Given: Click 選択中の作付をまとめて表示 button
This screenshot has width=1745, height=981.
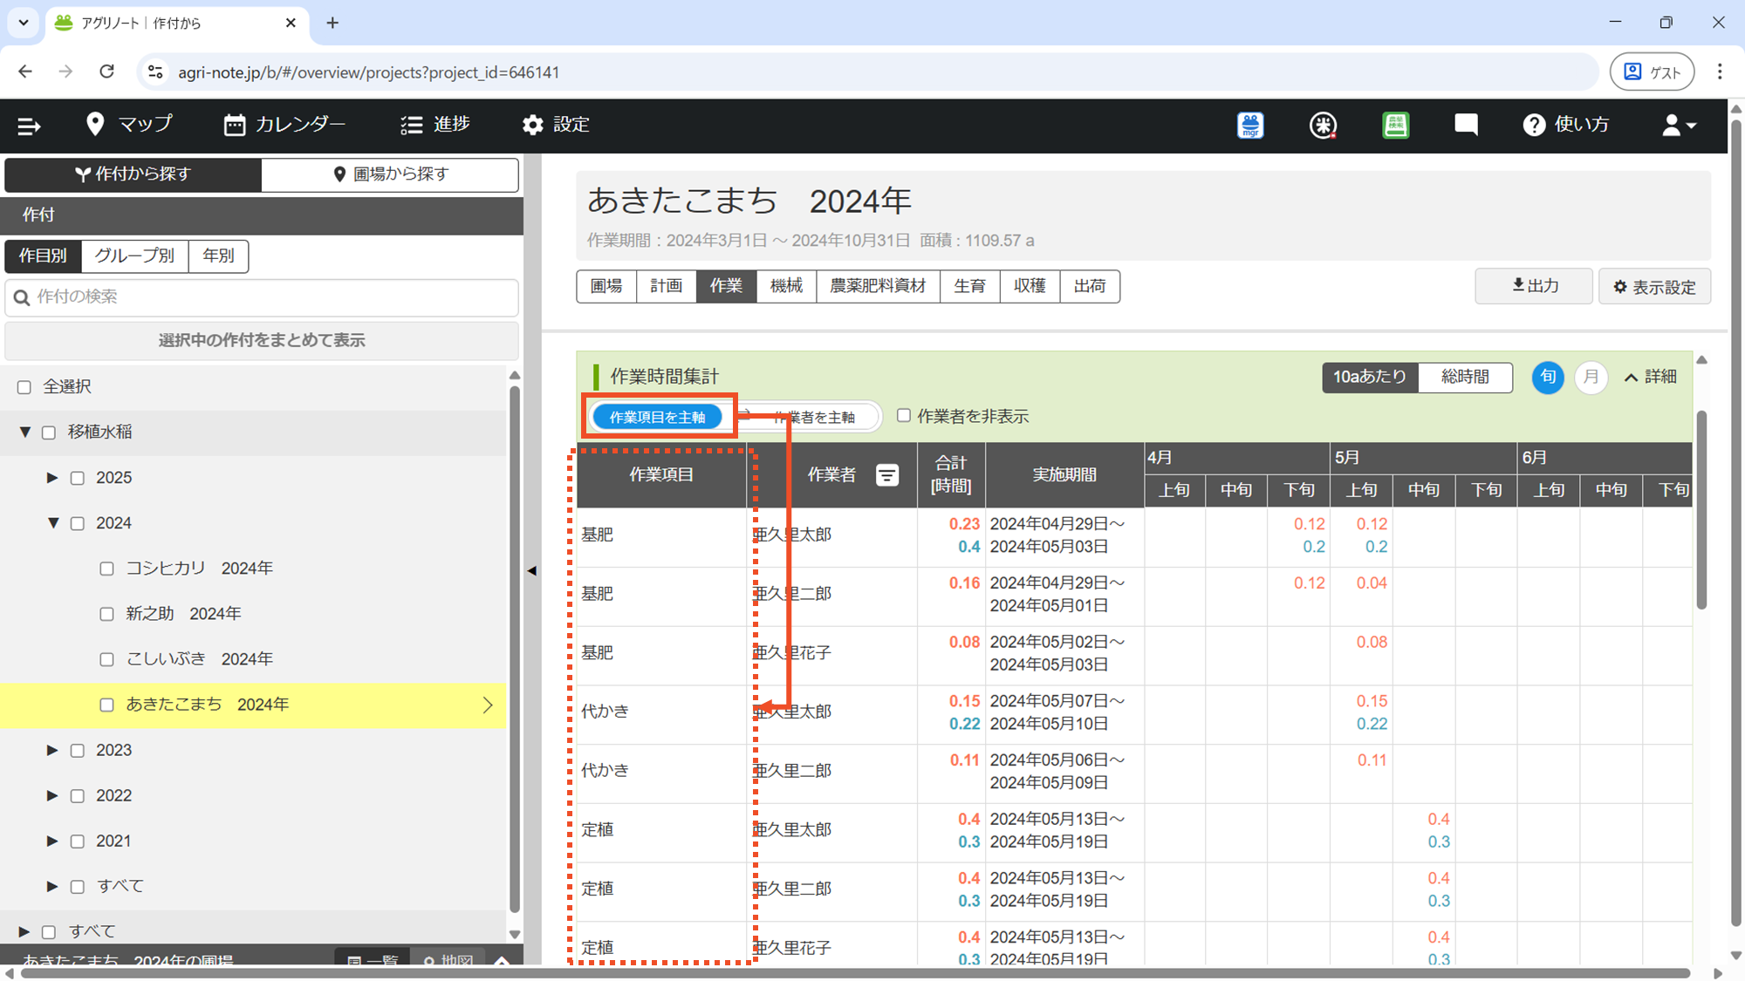Looking at the screenshot, I should [262, 340].
